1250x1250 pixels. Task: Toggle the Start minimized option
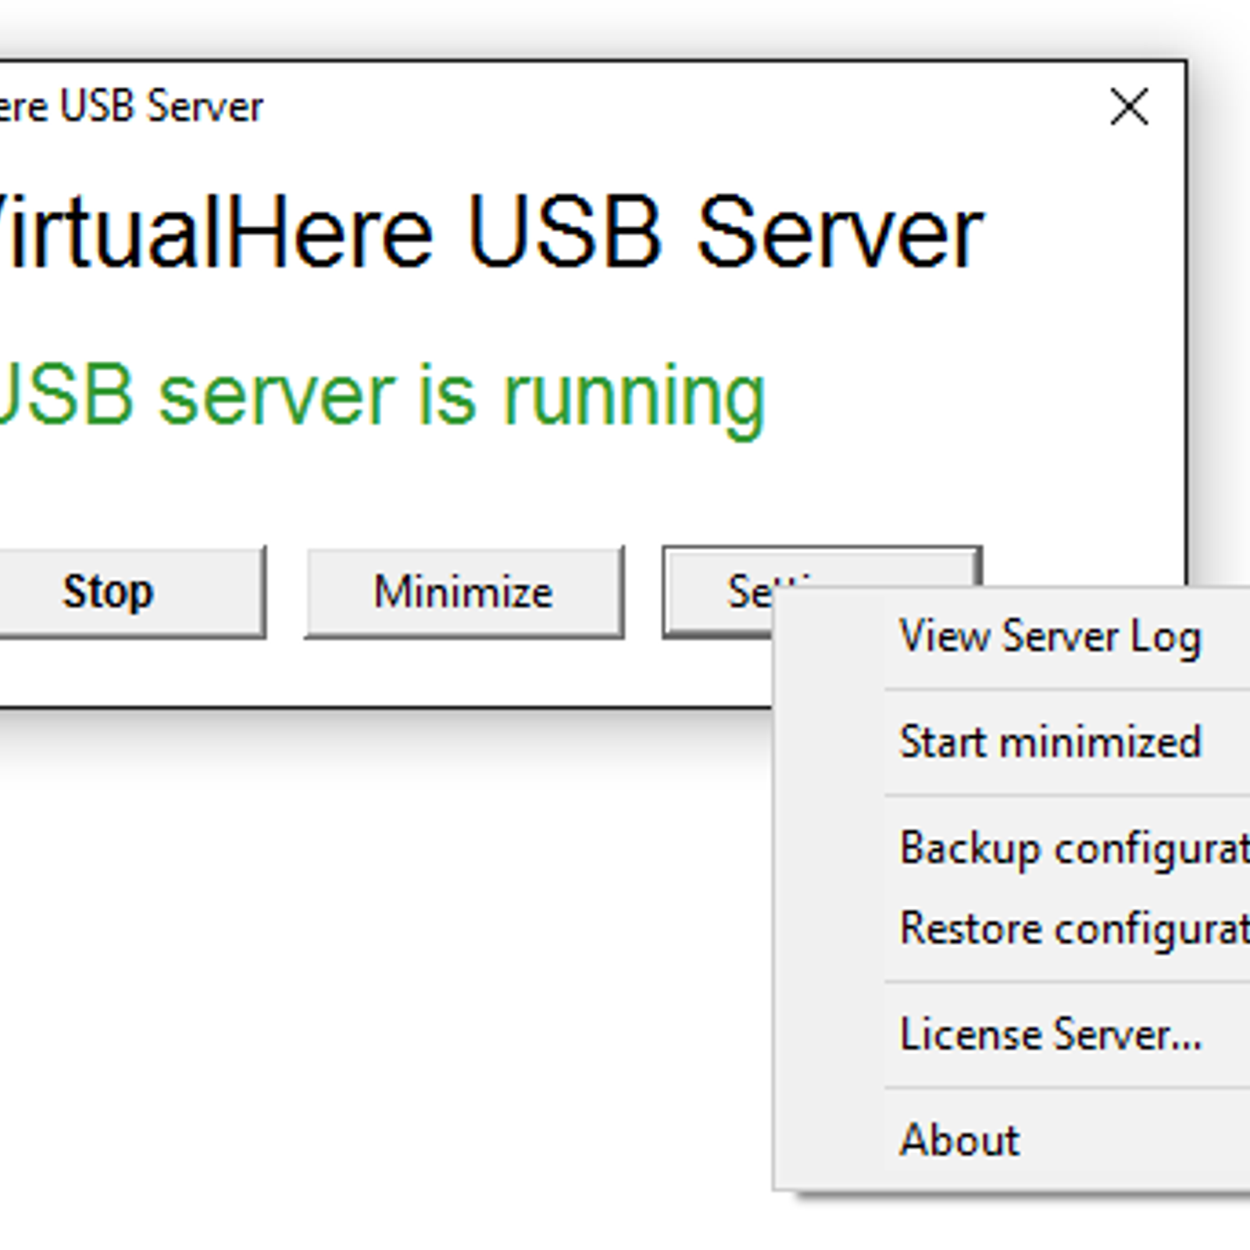coord(1049,741)
